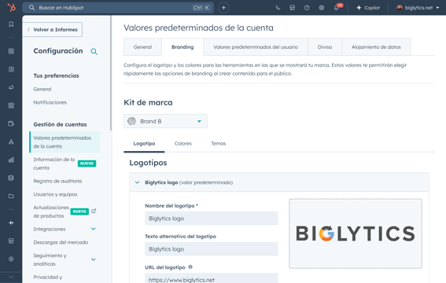
Task: Open the CRM contacts icon in left rail
Action: pyautogui.click(x=11, y=69)
